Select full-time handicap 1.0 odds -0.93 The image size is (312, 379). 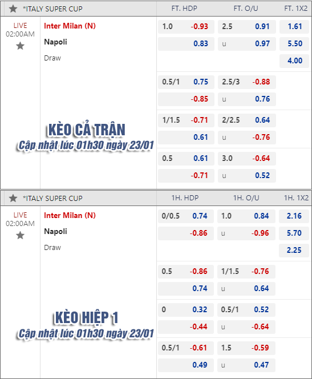coord(186,27)
